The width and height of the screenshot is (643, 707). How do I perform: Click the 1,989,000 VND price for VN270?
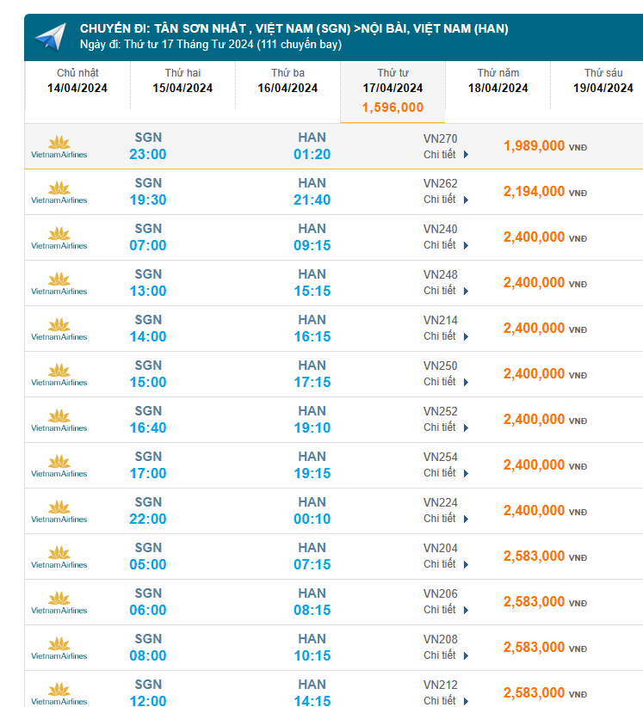tap(534, 146)
